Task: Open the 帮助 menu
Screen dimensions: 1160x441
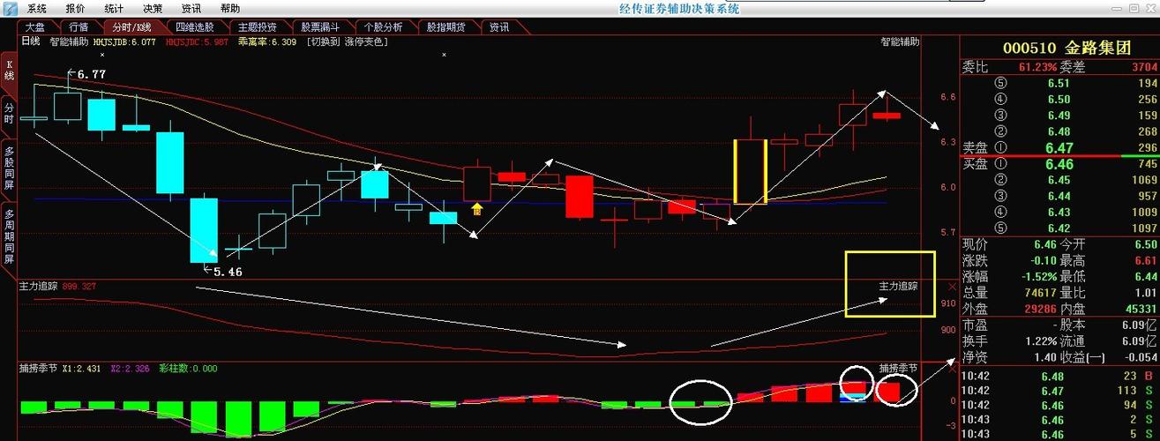Action: (229, 8)
